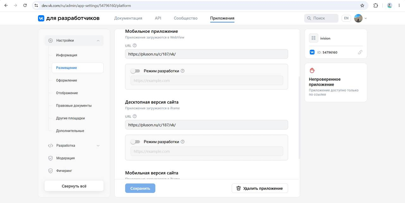Viewport: 405px width, 203px height.
Task: Click the blue VK icon beside app ID
Action: pos(312,52)
